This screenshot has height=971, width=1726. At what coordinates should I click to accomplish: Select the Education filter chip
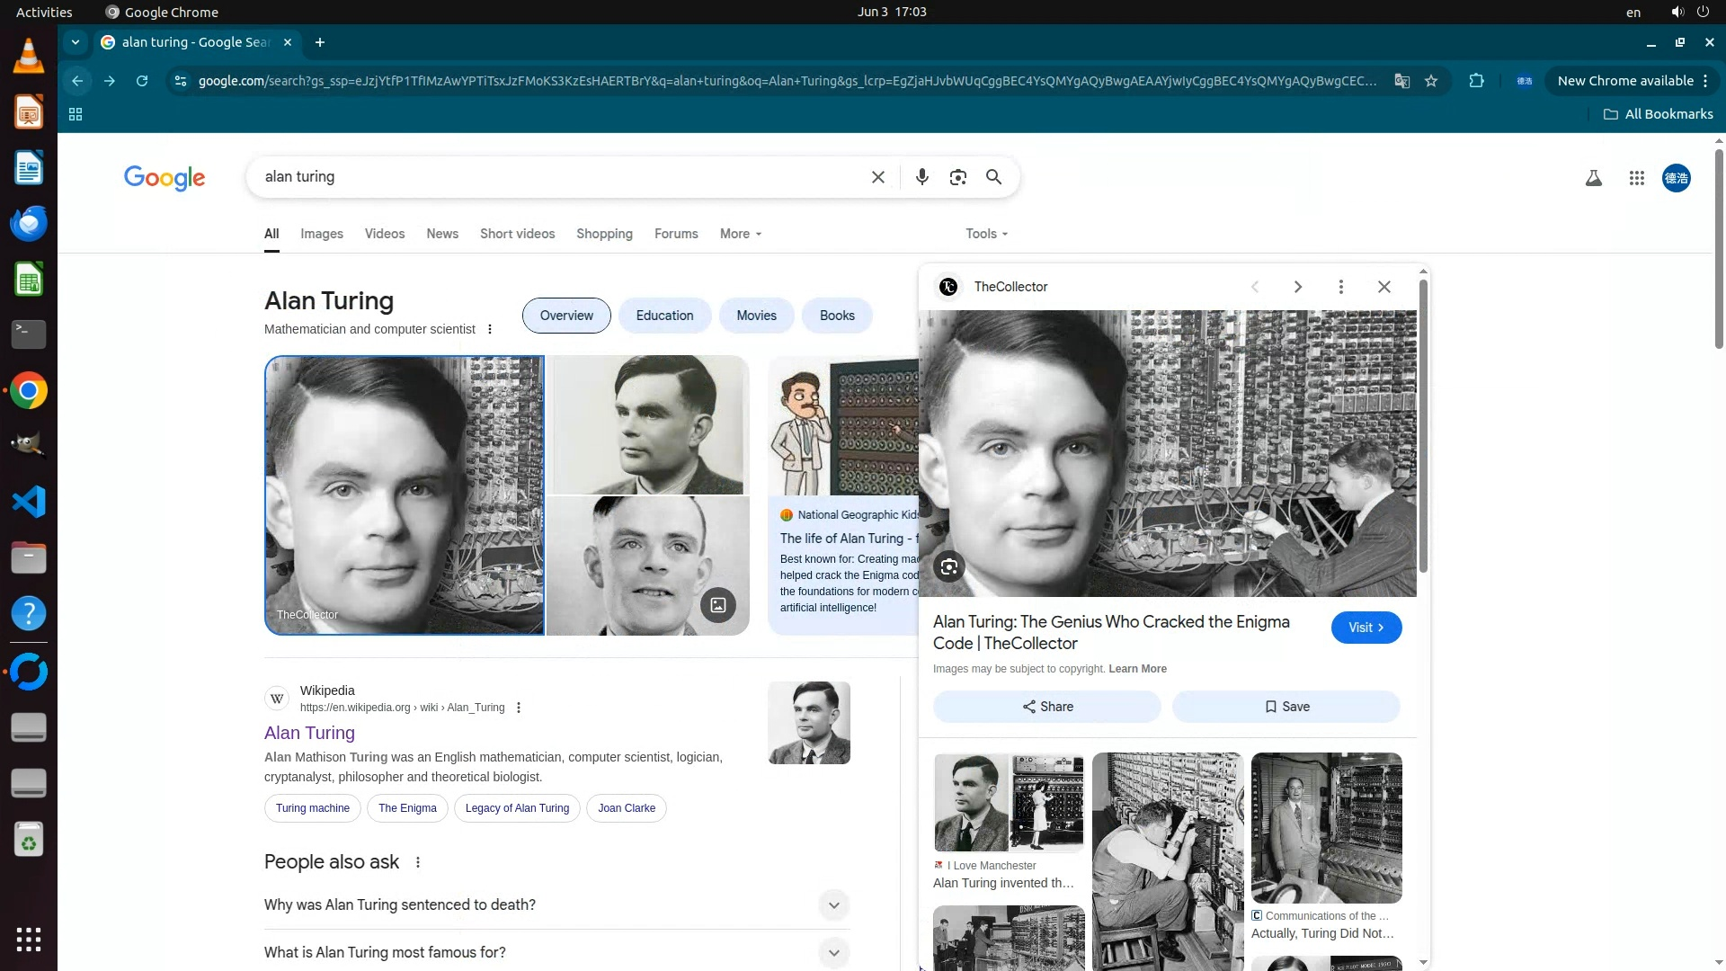pyautogui.click(x=664, y=316)
